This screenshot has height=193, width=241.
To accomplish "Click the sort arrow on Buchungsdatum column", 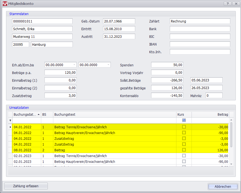I will 38,114.
